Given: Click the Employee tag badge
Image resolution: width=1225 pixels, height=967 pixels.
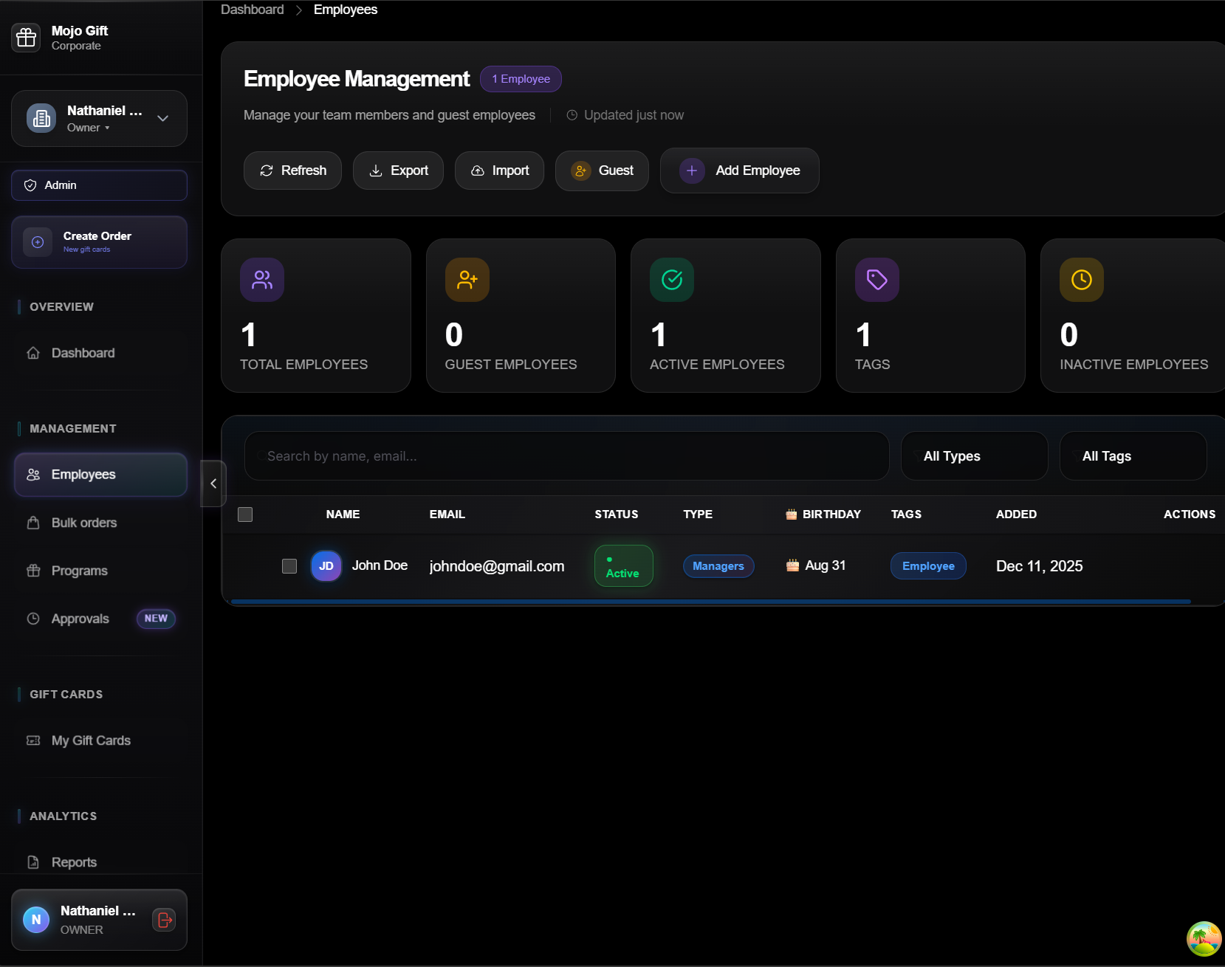Looking at the screenshot, I should pos(928,566).
